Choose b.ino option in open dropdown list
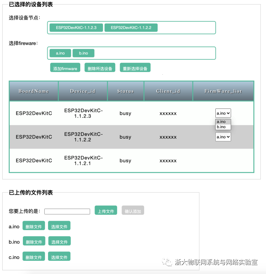The height and width of the screenshot is (274, 266). pyautogui.click(x=223, y=127)
